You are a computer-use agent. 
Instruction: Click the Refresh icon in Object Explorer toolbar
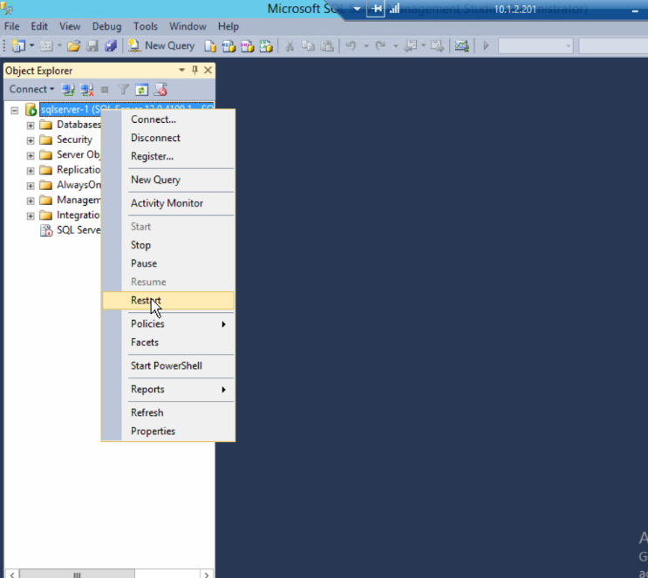141,89
